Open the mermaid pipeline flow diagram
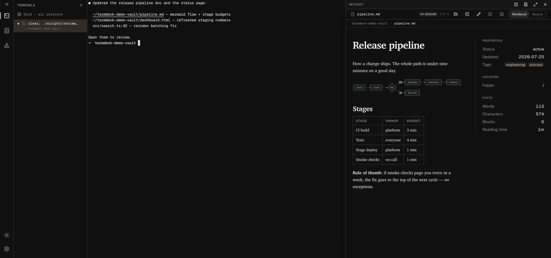551x258 pixels. click(407, 87)
